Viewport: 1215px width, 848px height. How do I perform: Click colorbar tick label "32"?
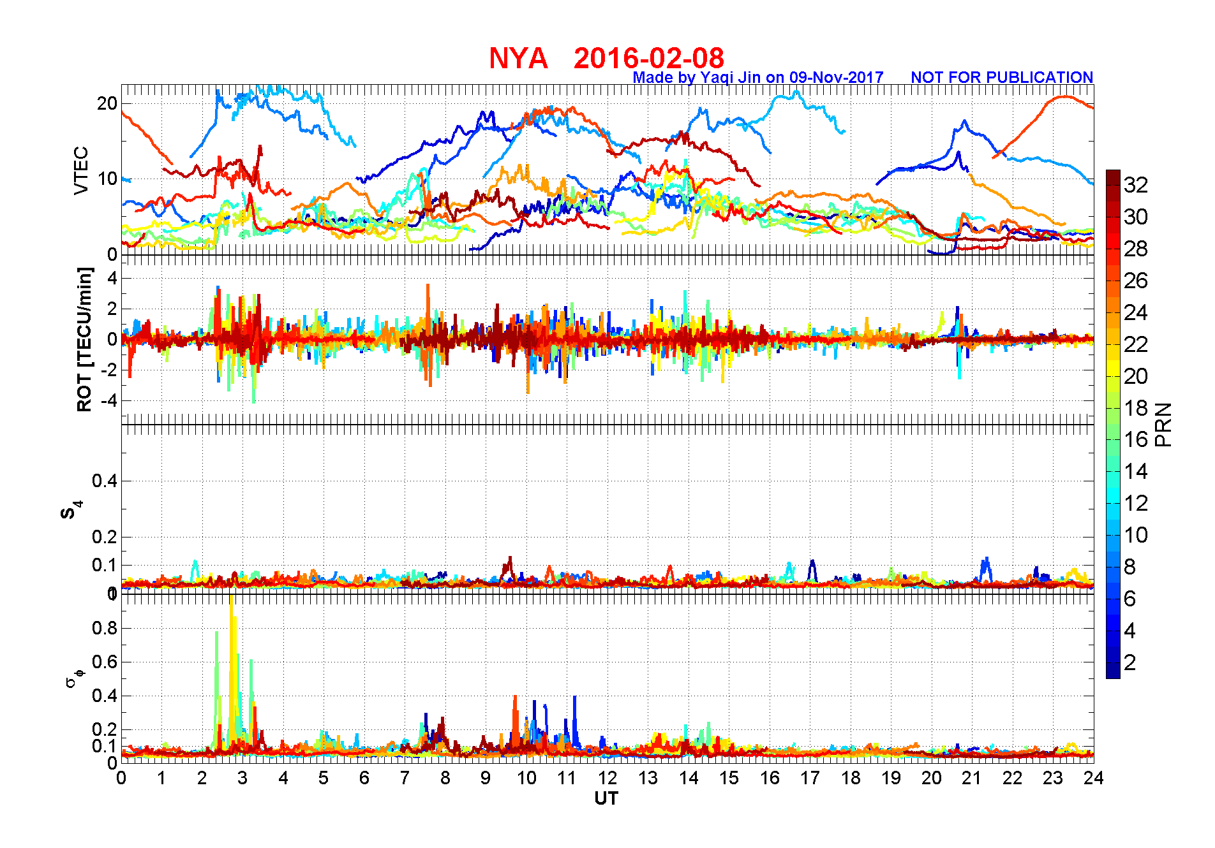(x=1136, y=185)
